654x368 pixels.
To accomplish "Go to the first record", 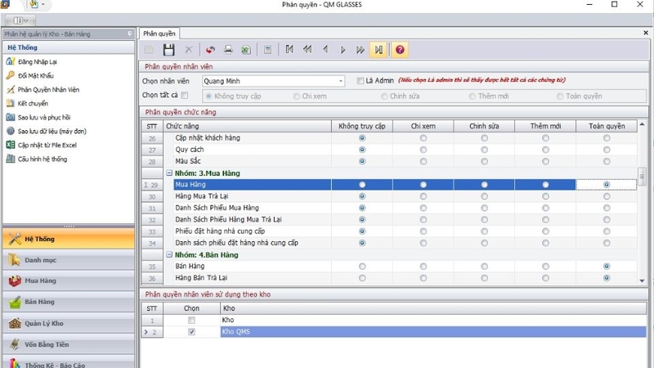I will [289, 50].
